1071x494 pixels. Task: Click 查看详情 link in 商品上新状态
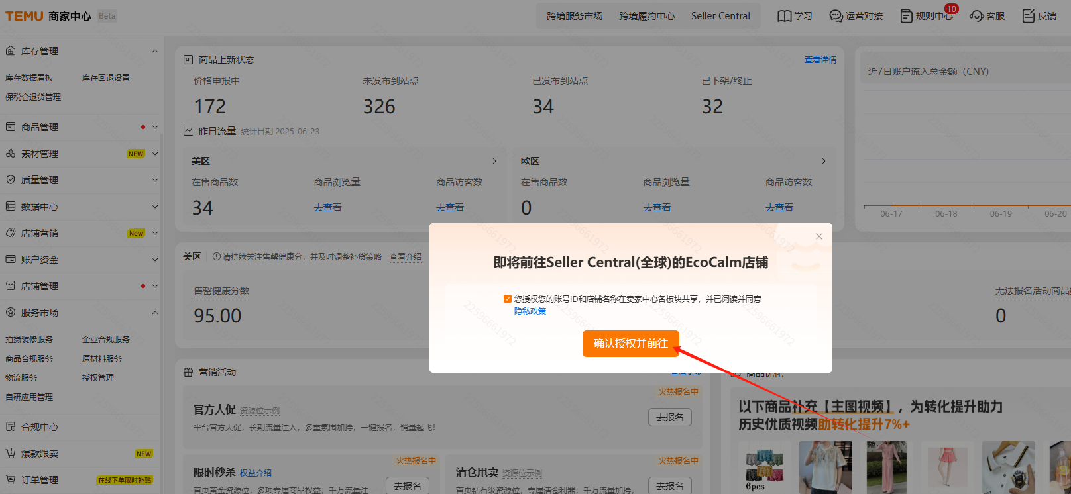(x=820, y=60)
